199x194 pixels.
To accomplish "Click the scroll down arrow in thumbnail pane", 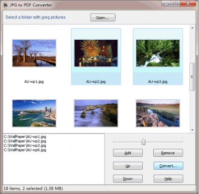I will point(193,130).
